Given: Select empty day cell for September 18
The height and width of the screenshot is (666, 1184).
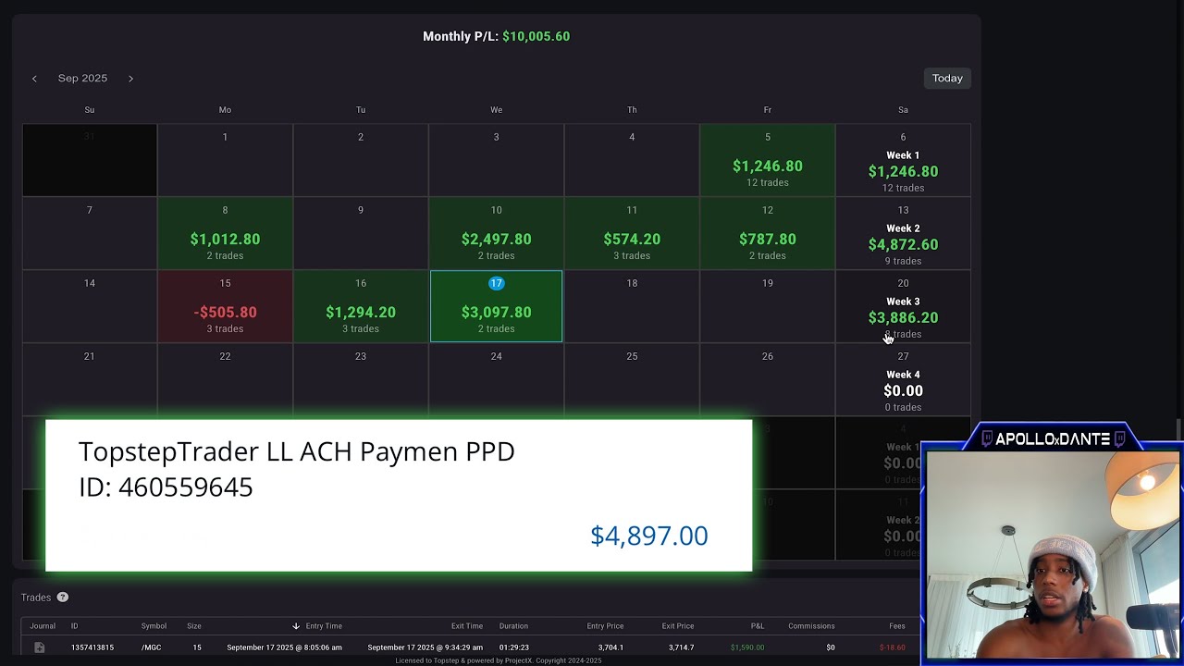Looking at the screenshot, I should pyautogui.click(x=632, y=306).
